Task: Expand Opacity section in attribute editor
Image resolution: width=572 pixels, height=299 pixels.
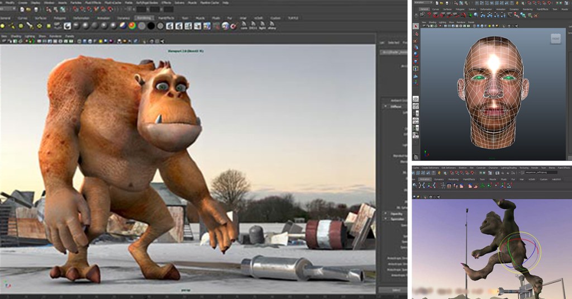Action: coord(385,213)
